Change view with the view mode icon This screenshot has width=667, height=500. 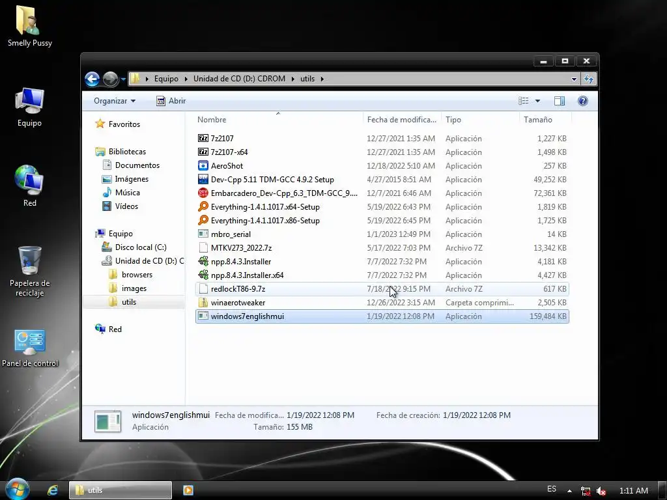tap(523, 101)
